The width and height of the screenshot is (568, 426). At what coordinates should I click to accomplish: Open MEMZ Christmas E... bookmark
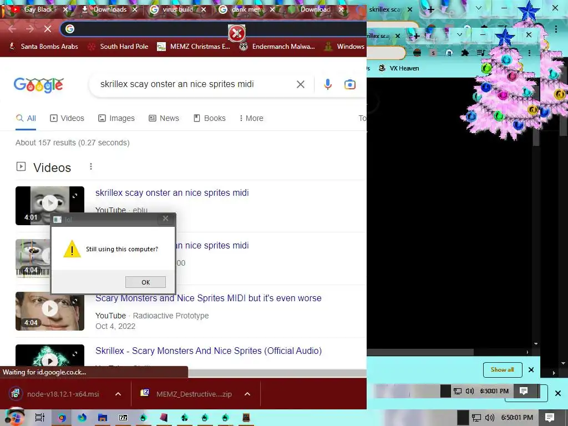(194, 47)
